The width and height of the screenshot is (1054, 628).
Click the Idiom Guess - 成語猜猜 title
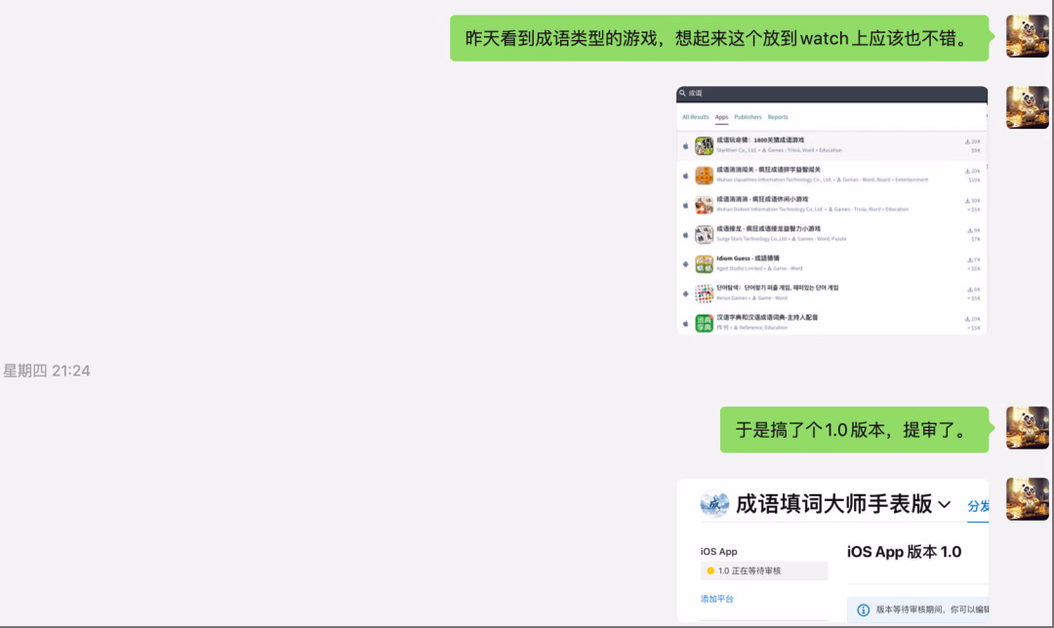tap(749, 258)
